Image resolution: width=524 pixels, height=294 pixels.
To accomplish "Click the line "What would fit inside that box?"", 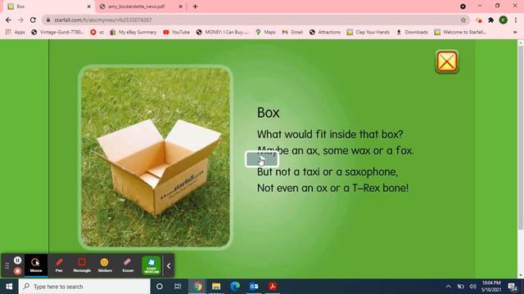I will click(330, 134).
